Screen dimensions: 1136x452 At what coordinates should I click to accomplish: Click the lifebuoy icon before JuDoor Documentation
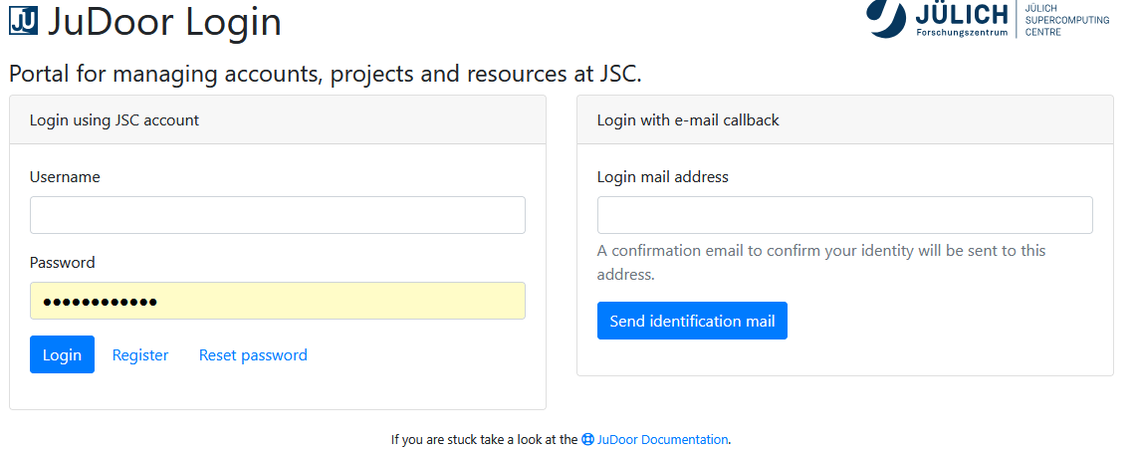point(587,439)
